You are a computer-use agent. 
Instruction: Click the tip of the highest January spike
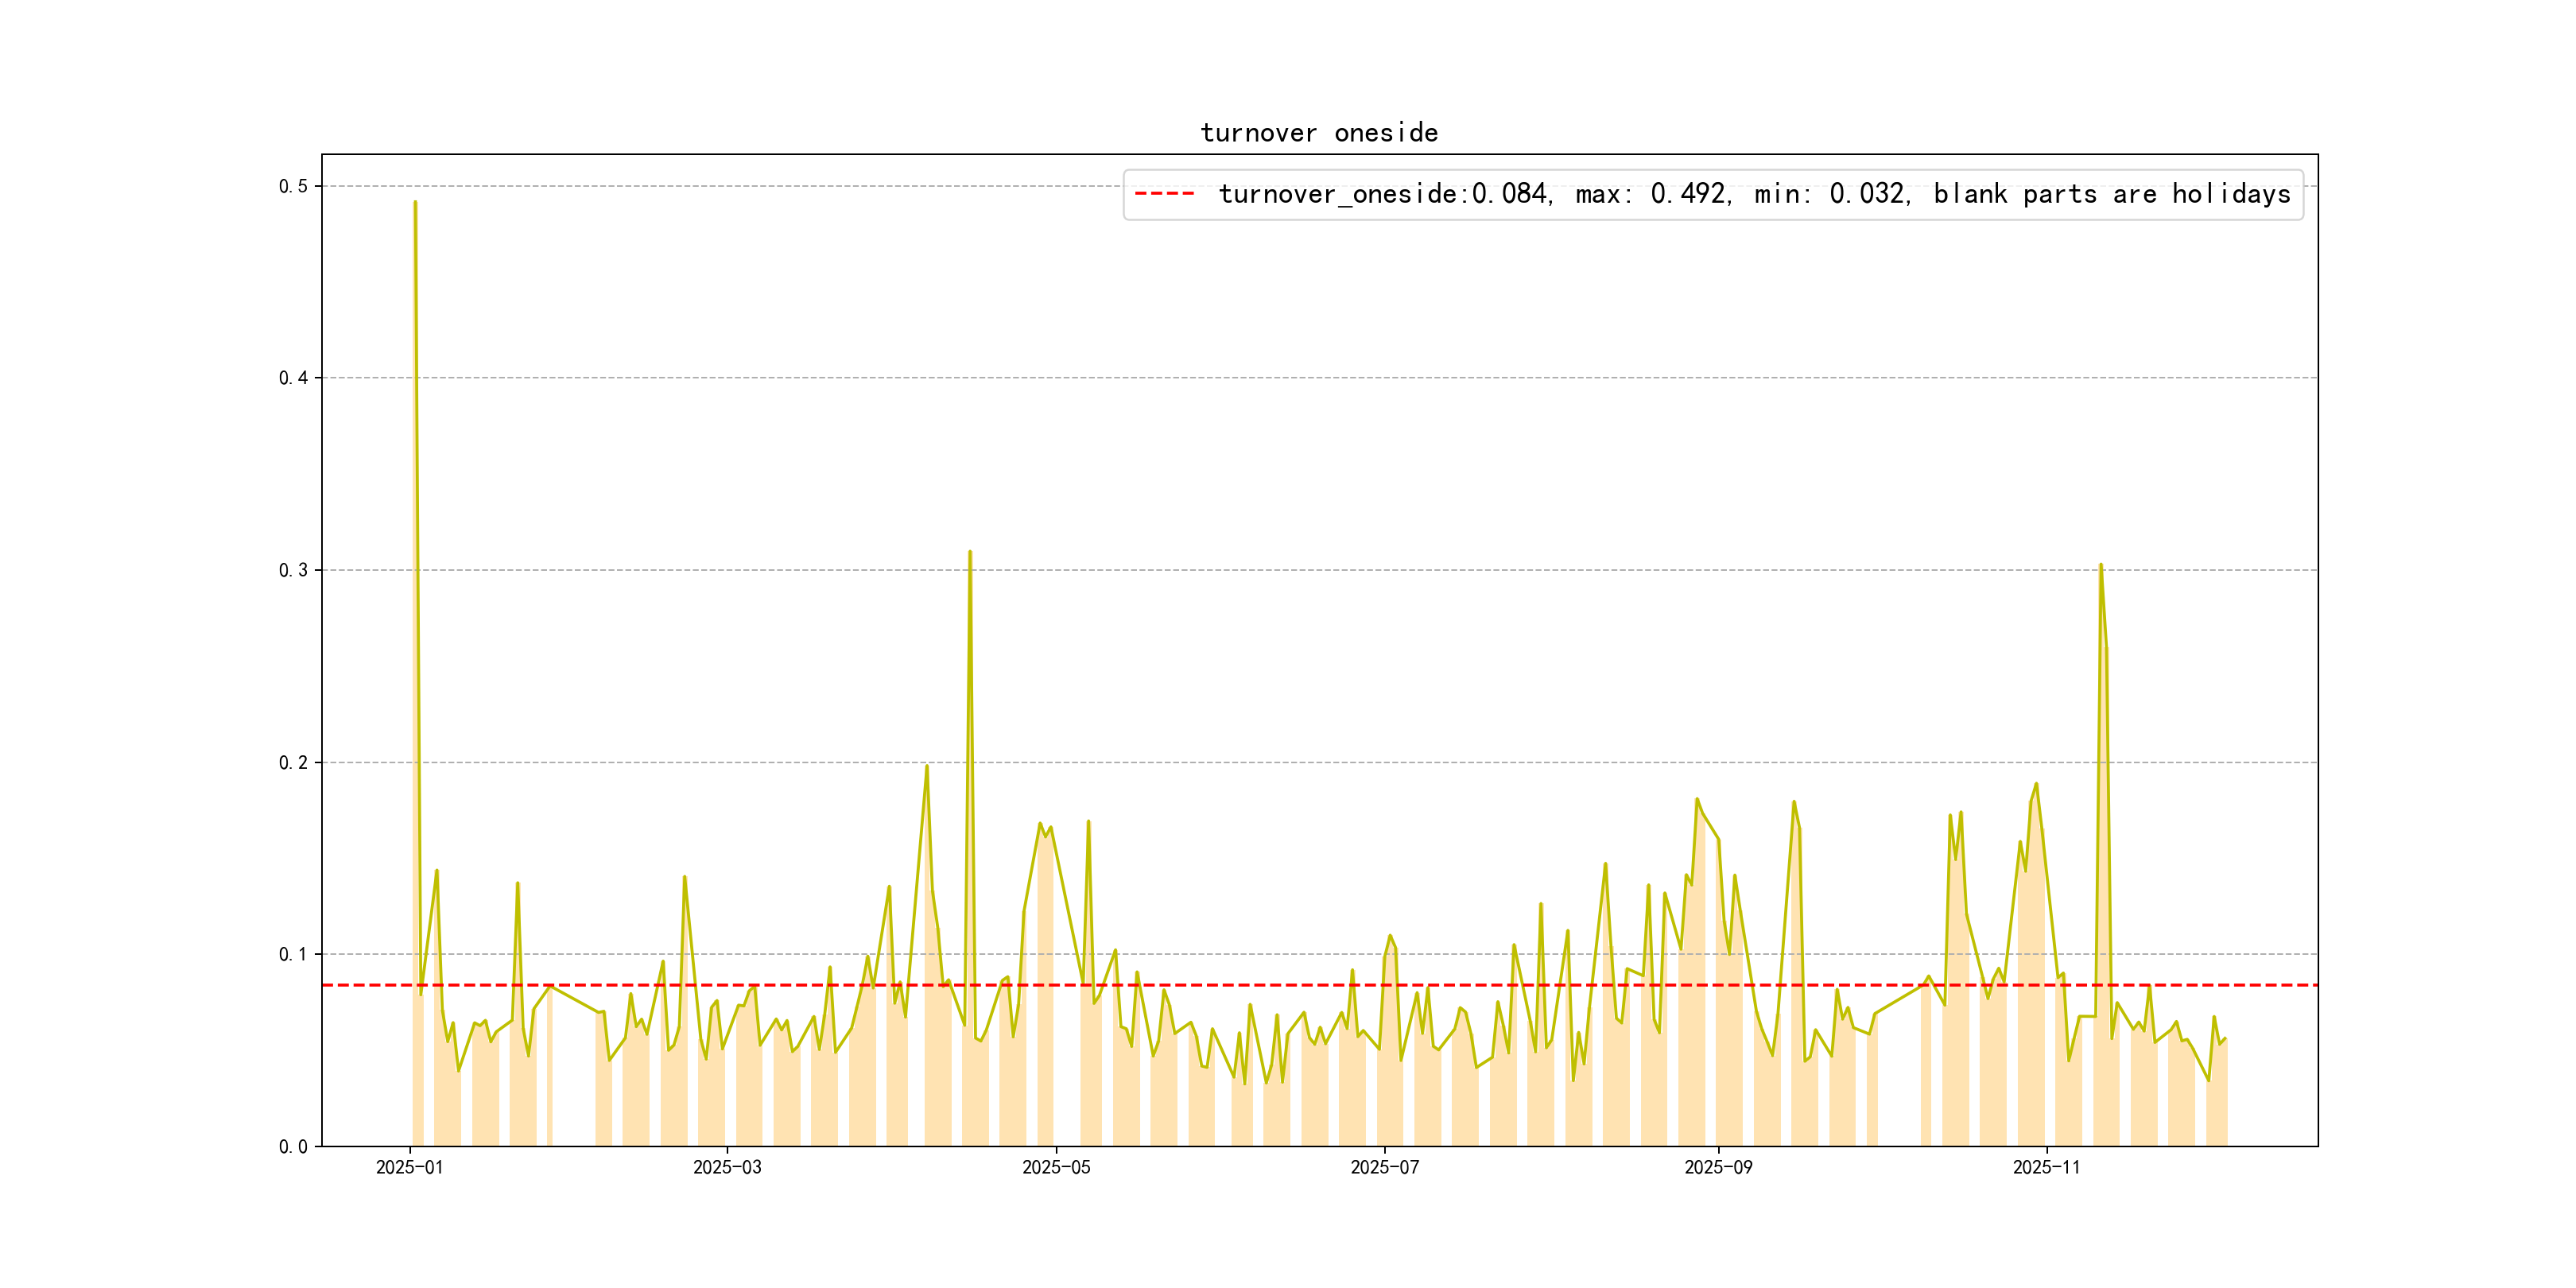coord(415,202)
